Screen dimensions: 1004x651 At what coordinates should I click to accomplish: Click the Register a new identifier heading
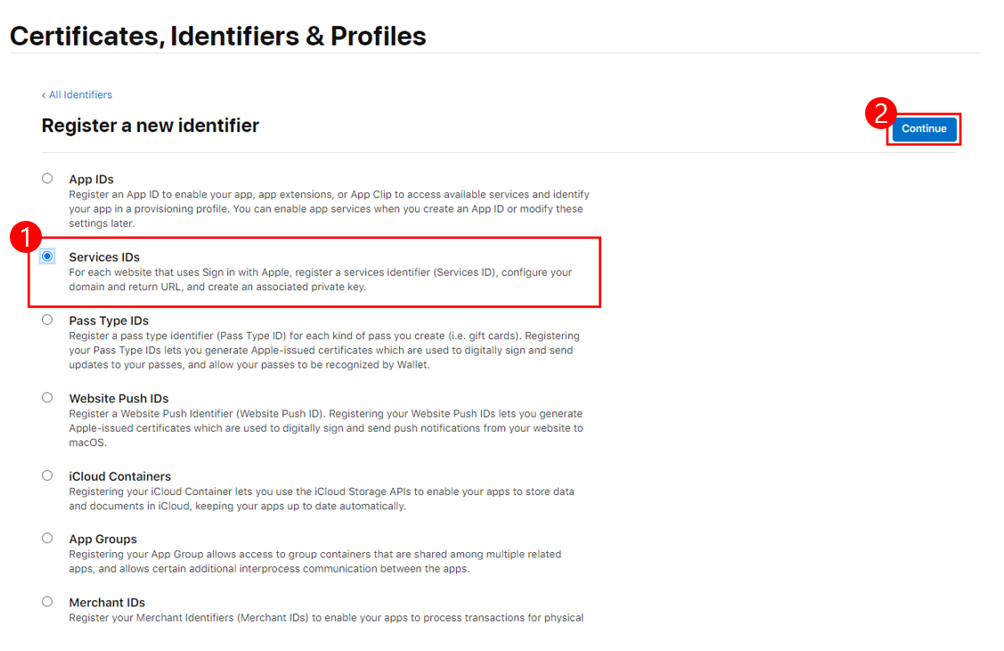pos(151,126)
